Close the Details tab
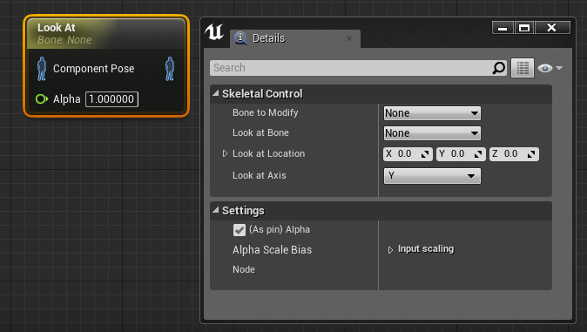This screenshot has width=587, height=332. coord(349,38)
